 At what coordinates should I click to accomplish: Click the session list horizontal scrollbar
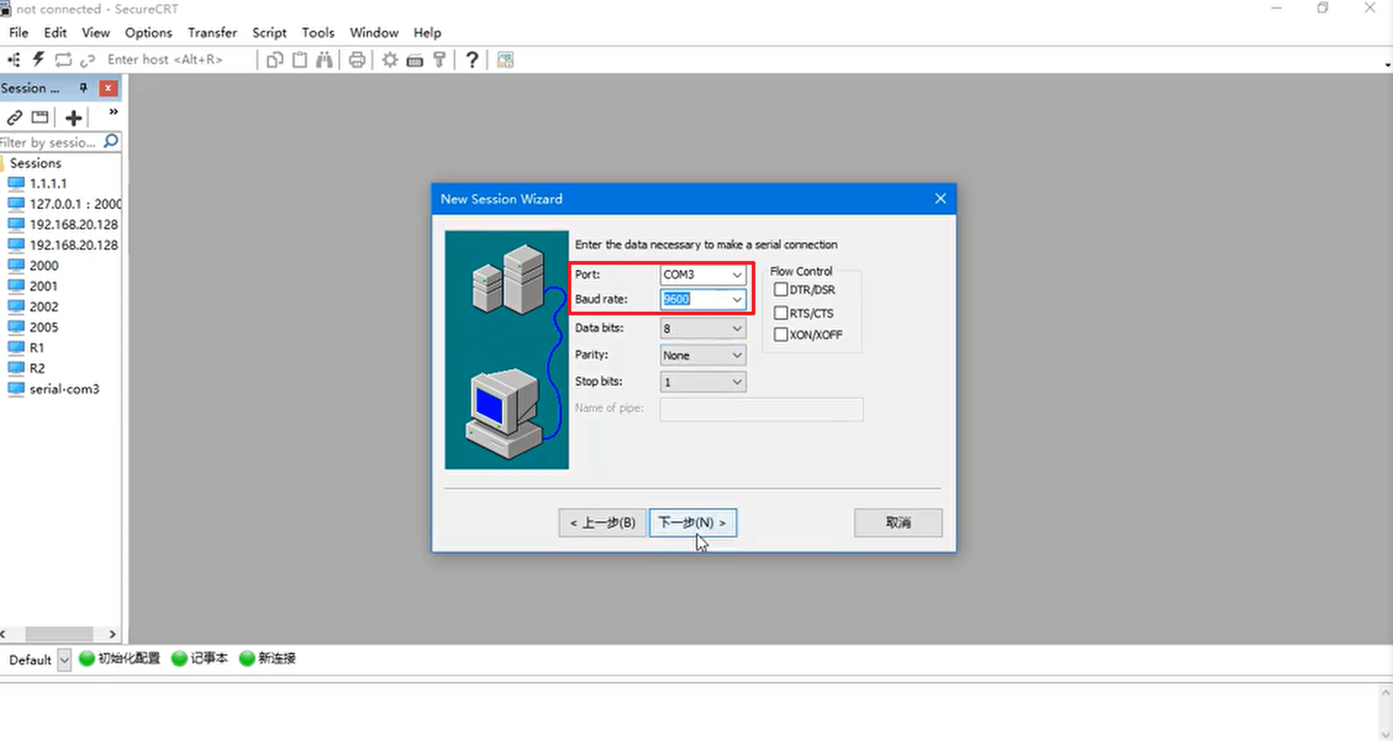point(59,634)
